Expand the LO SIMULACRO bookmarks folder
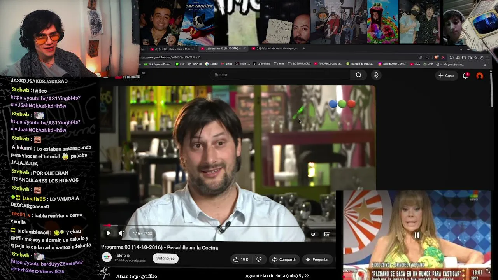 point(299,64)
